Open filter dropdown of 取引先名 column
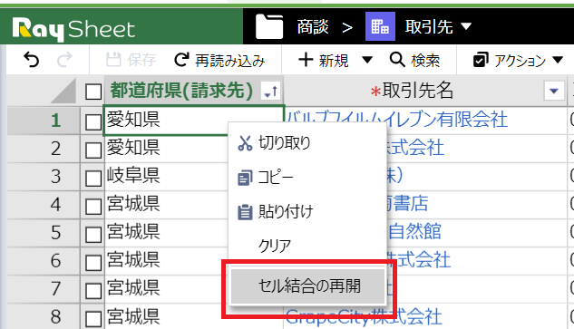 (553, 91)
